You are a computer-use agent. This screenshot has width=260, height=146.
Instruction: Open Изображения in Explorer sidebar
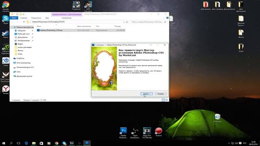[24, 41]
